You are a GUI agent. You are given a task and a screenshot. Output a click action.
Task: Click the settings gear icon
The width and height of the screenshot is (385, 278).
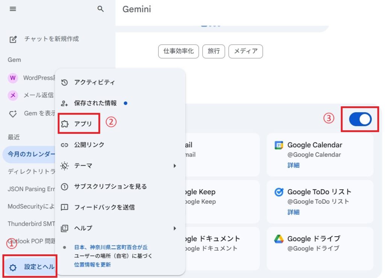pos(13,267)
